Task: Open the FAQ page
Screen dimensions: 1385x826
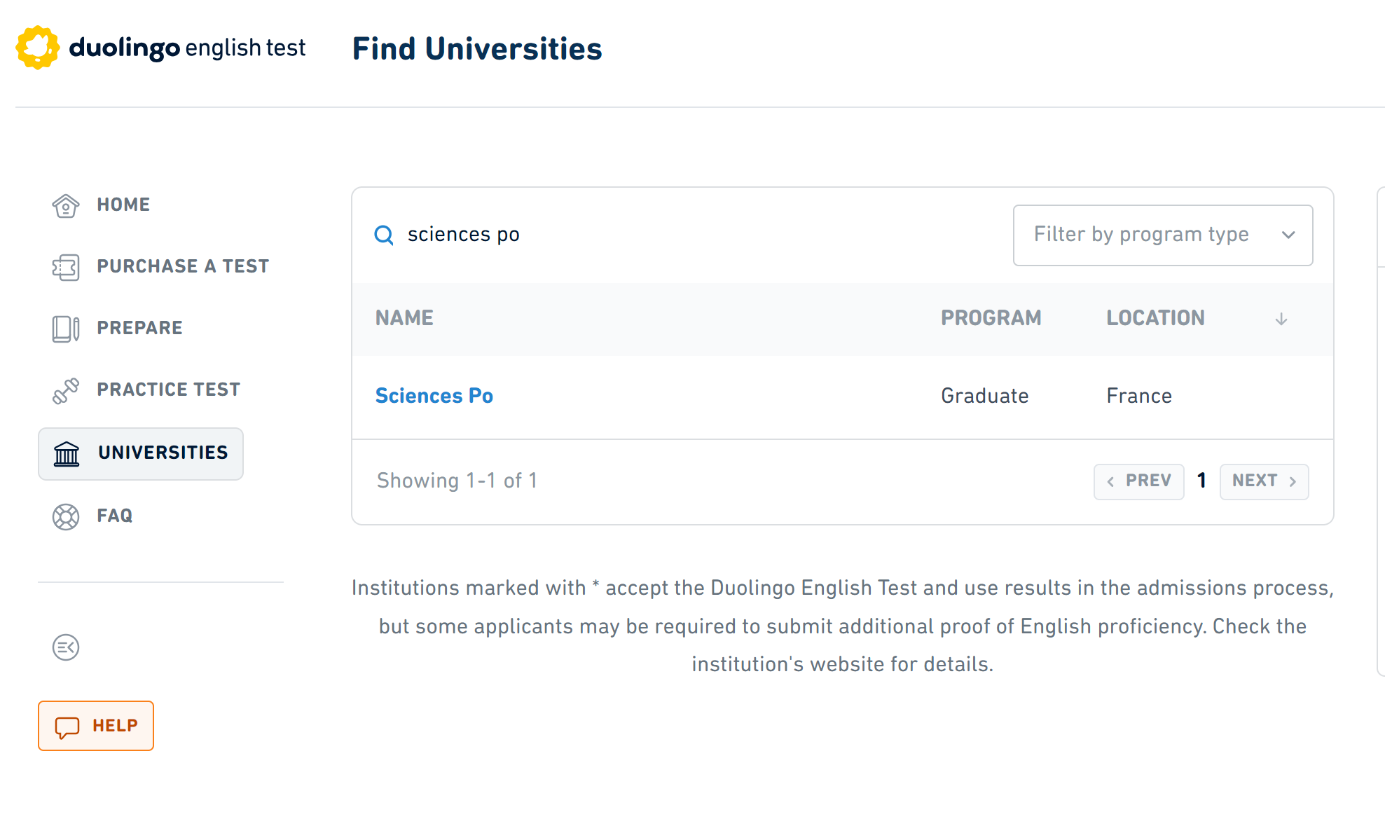Action: 92,516
